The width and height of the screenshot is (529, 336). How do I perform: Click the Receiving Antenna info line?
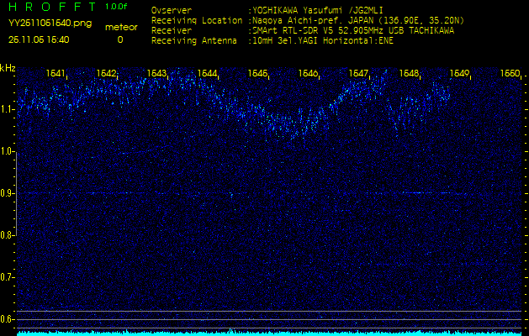pos(269,39)
